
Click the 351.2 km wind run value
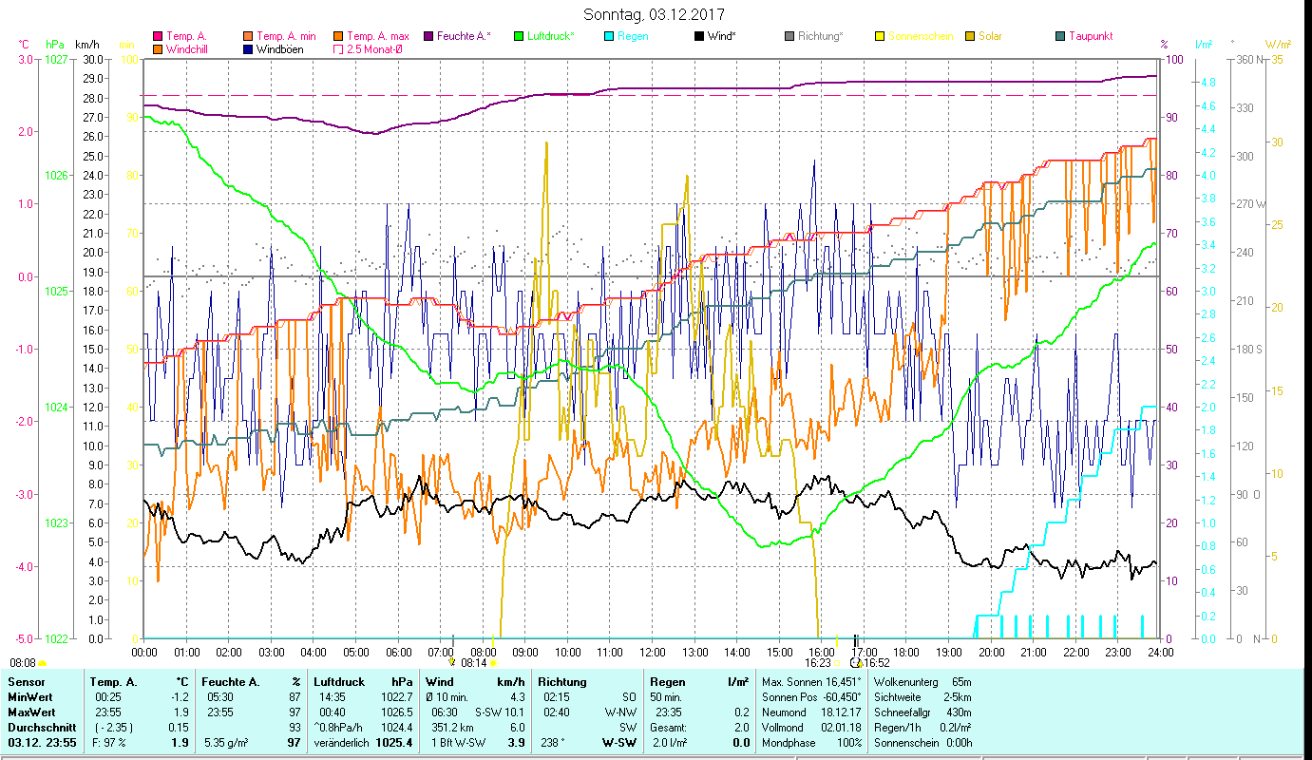(452, 728)
